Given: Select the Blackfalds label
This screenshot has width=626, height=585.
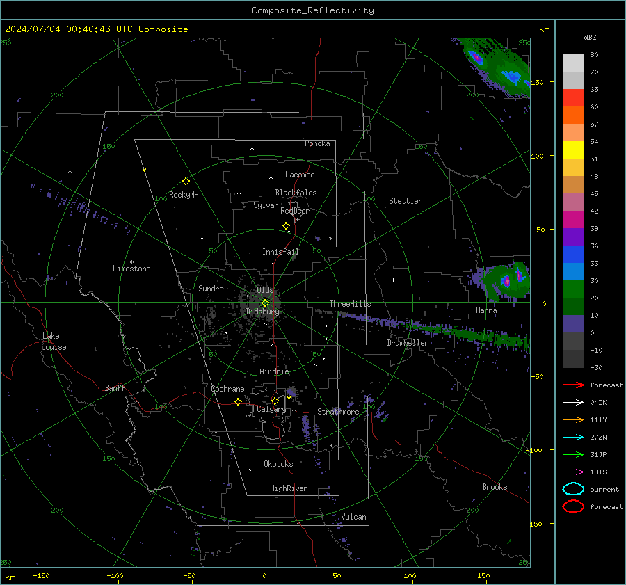Looking at the screenshot, I should pyautogui.click(x=296, y=193).
